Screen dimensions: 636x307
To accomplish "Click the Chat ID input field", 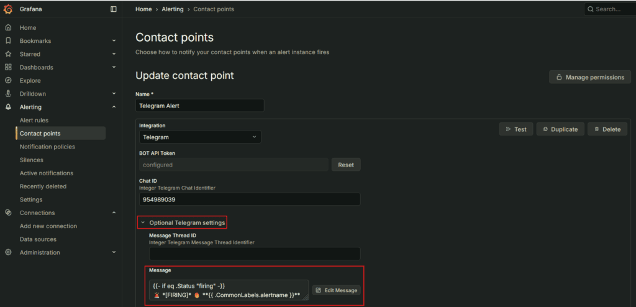I will click(250, 199).
